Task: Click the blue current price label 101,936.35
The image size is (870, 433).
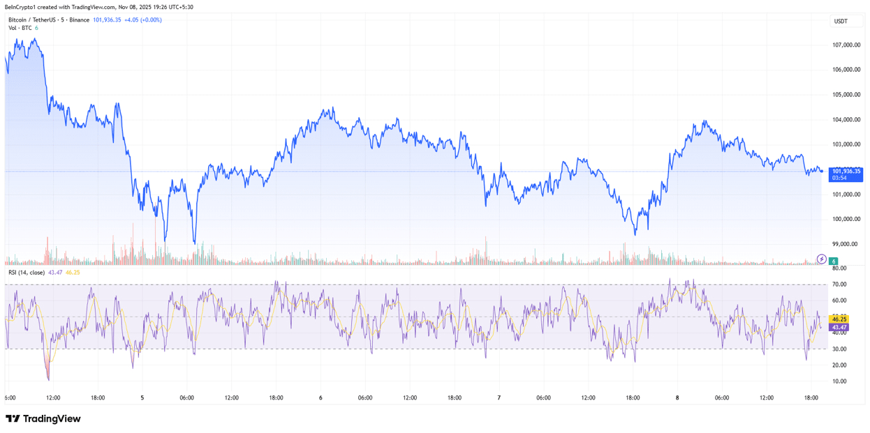Action: (x=846, y=174)
